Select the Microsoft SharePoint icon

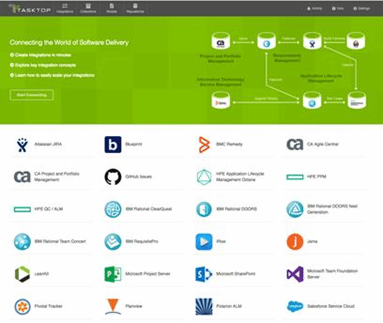204,274
